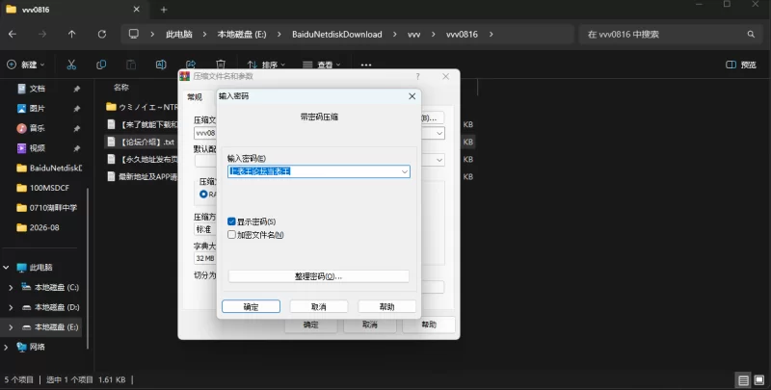The image size is (771, 390).
Task: Click the Copy icon in Explorer toolbar
Action: click(x=101, y=65)
